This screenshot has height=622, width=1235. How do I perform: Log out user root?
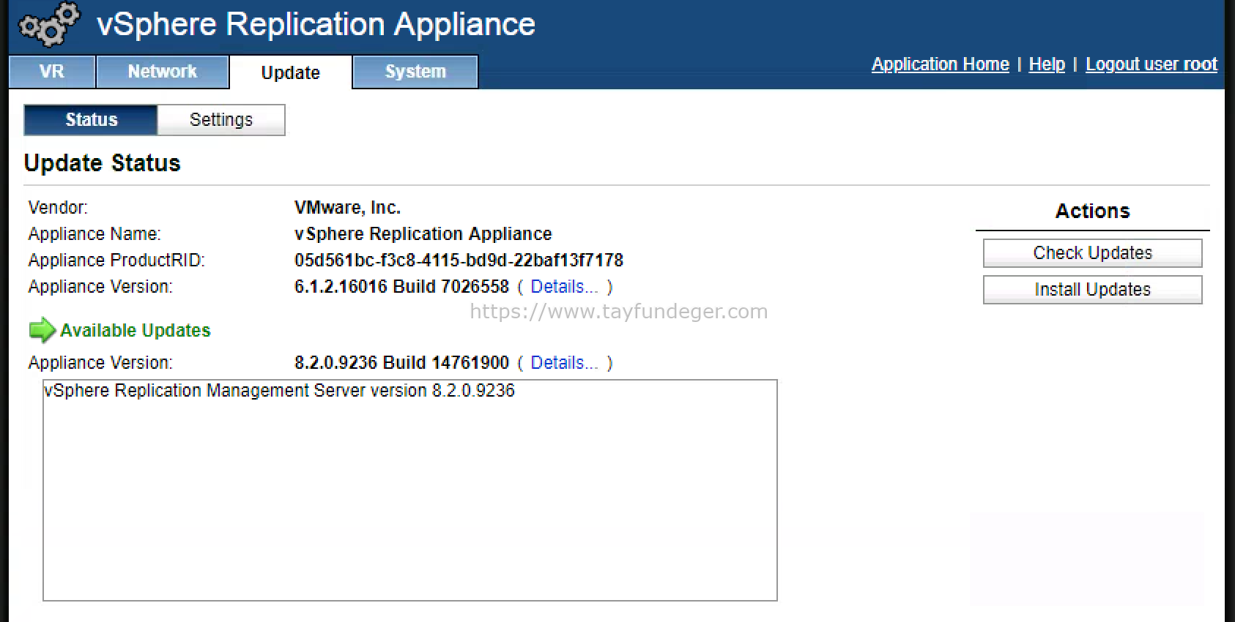click(1151, 64)
